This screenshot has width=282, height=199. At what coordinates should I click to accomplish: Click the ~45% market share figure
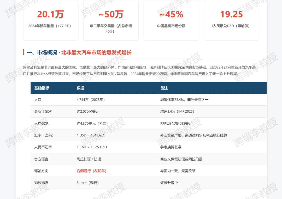click(x=171, y=14)
